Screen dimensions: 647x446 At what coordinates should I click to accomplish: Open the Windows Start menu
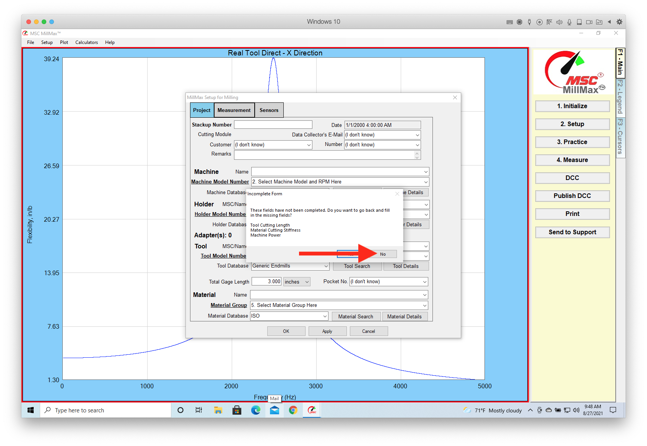31,410
